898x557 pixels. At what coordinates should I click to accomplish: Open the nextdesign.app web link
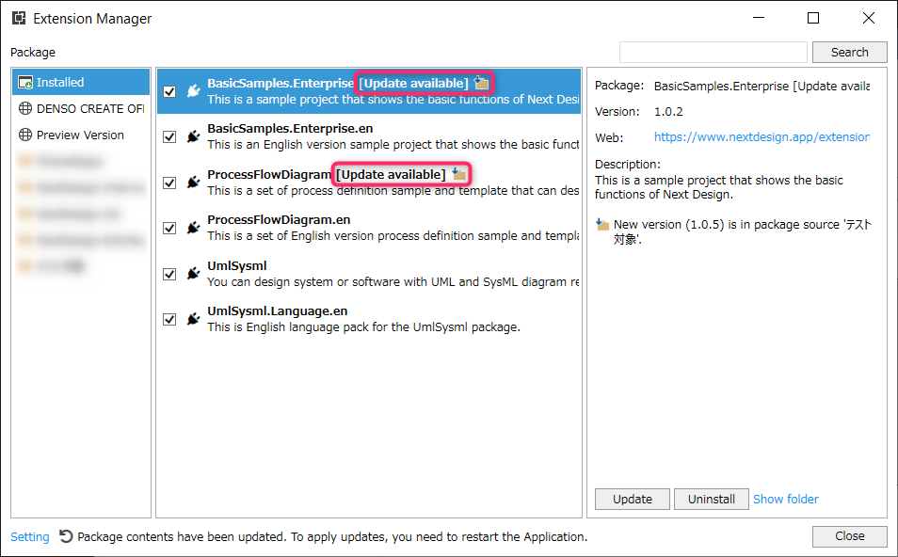pos(762,136)
